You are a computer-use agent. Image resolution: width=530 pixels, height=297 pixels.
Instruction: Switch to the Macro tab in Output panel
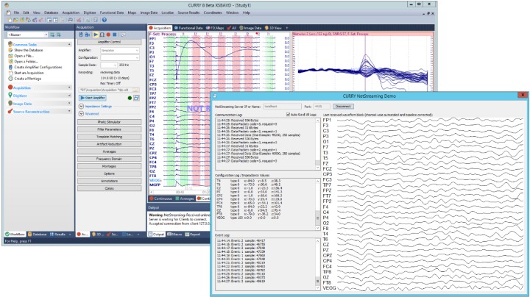click(174, 234)
